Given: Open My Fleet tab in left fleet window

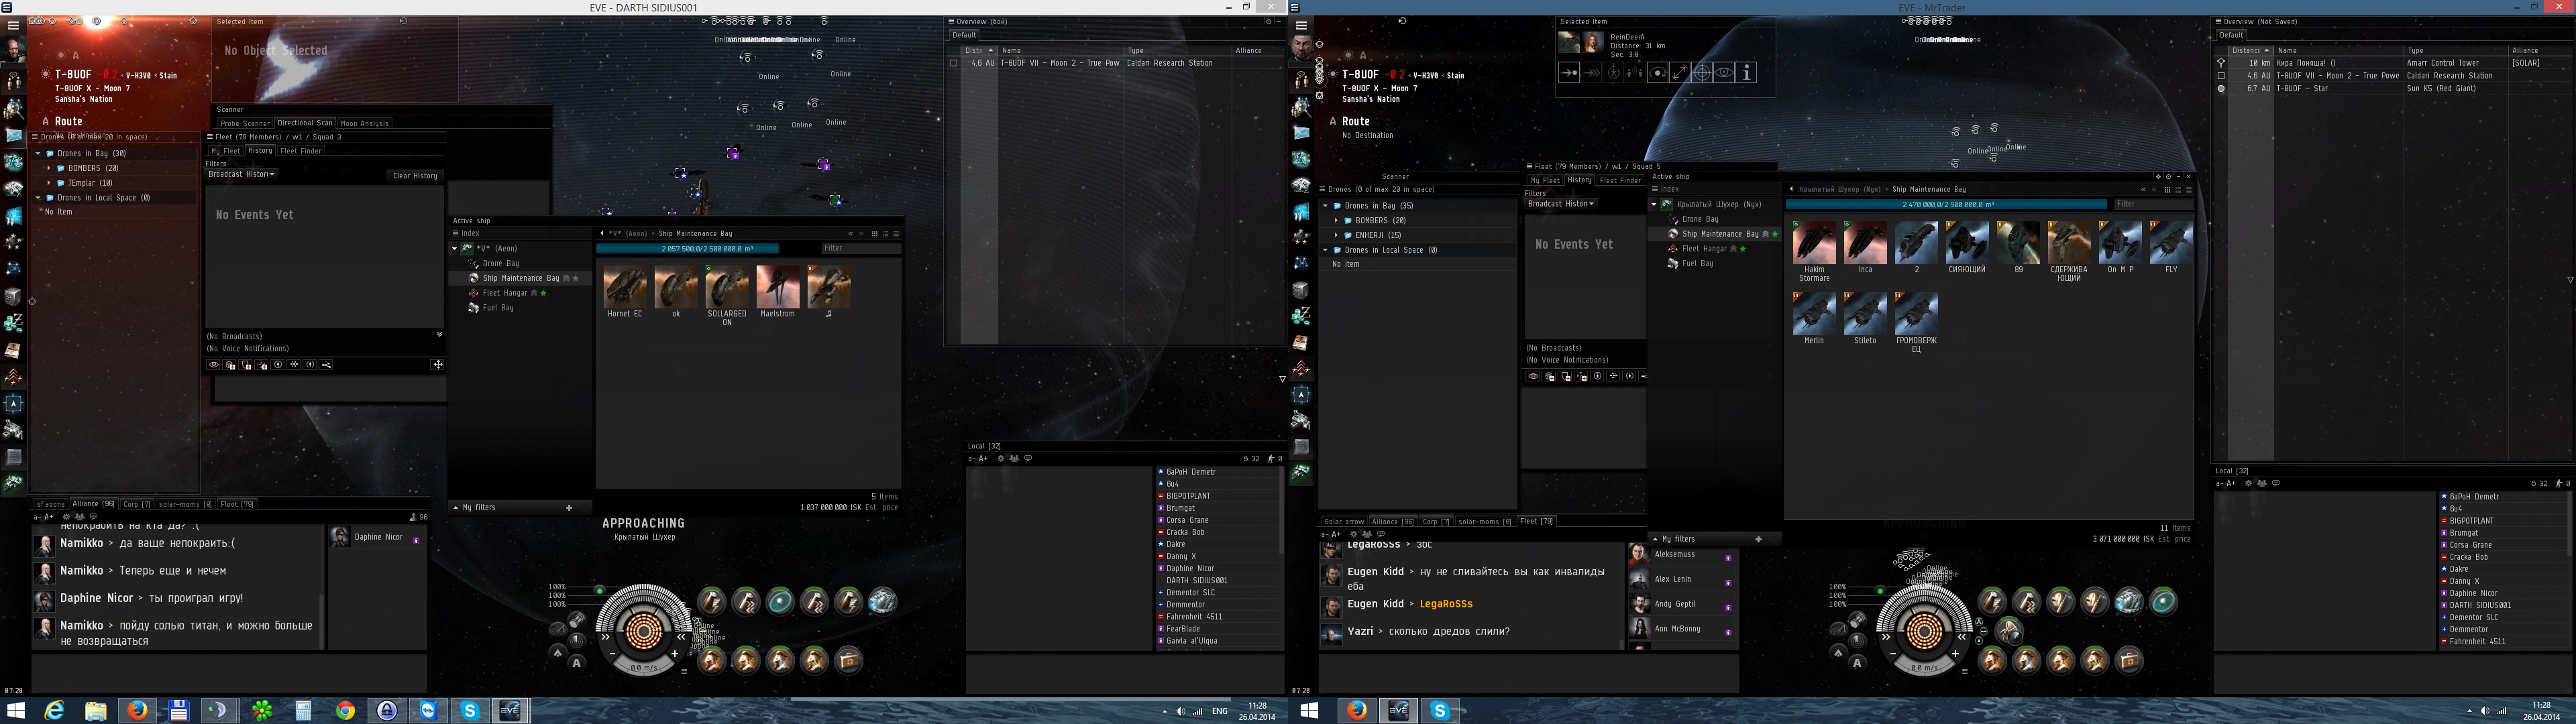Looking at the screenshot, I should point(225,151).
